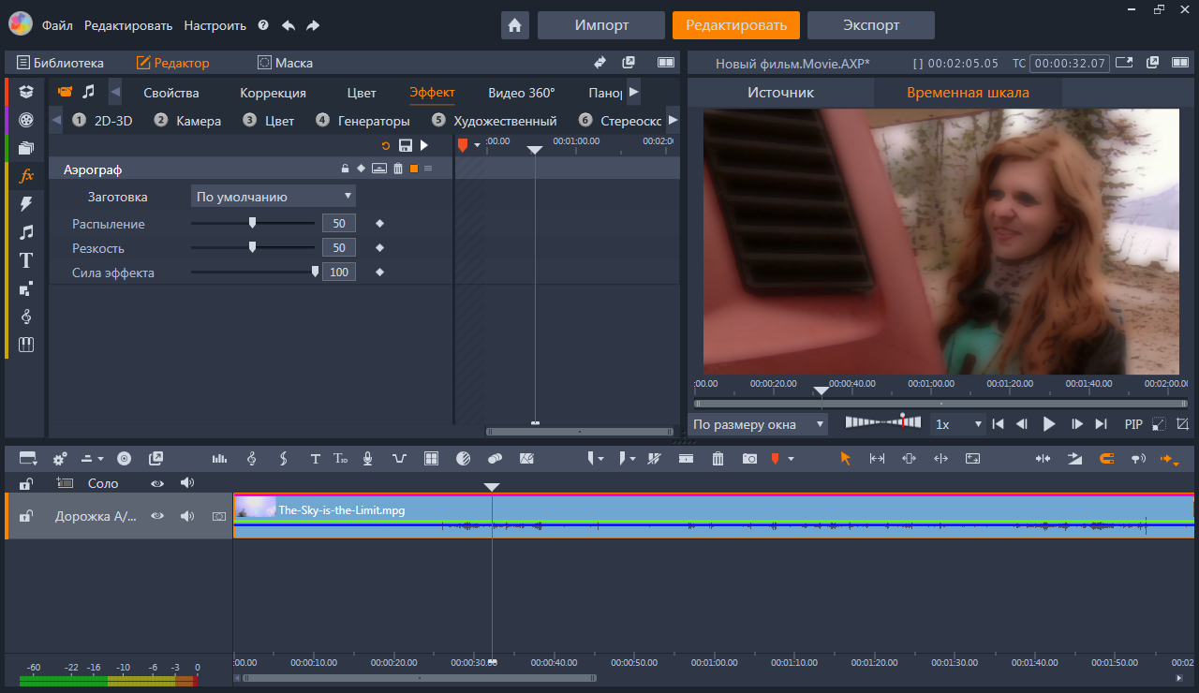Screen dimensions: 1199x693
Task: Click the Экспорт button
Action: (x=870, y=25)
